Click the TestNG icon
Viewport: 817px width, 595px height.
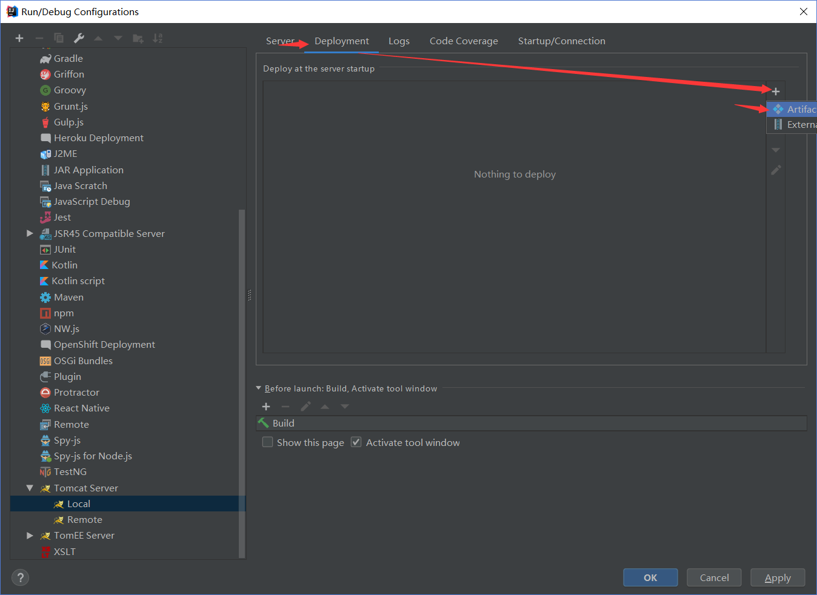point(45,472)
